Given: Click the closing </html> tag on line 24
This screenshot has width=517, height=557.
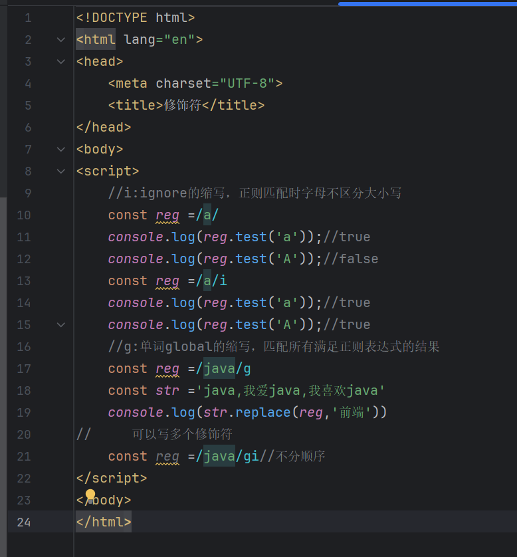Looking at the screenshot, I should [x=104, y=522].
